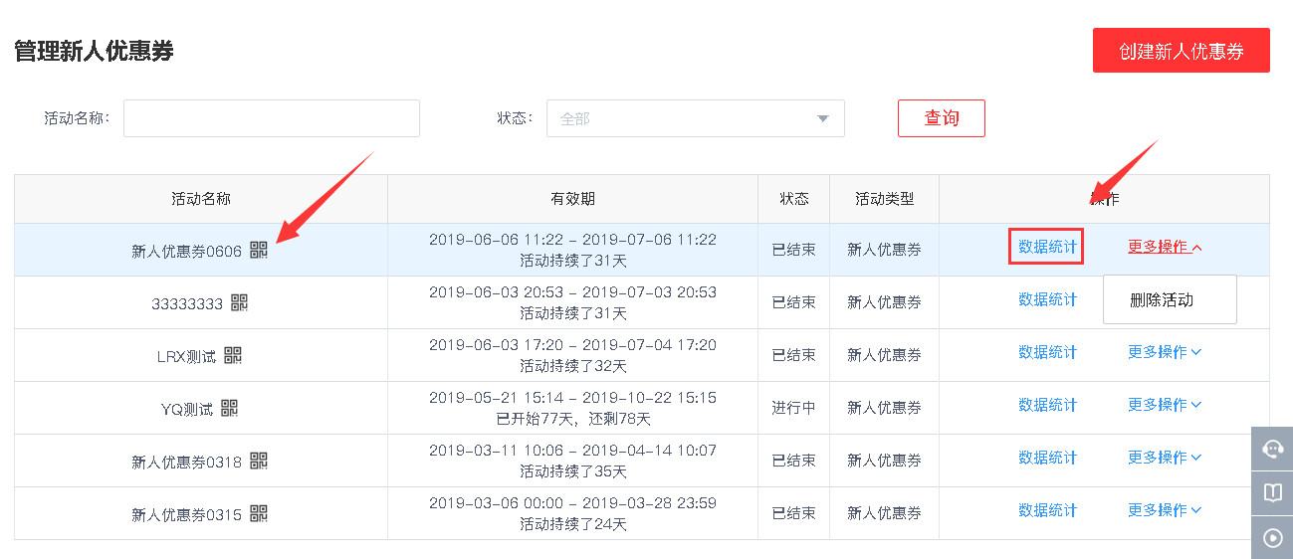
Task: Open QR code for 新人优惠券0315
Action: (259, 513)
